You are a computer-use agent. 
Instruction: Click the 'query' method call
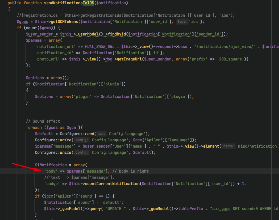click(x=95, y=209)
